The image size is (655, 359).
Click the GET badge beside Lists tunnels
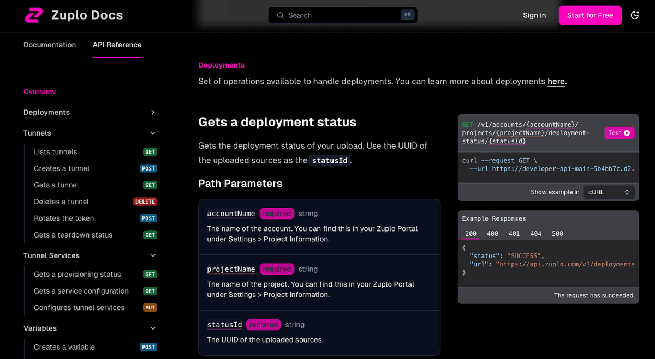click(x=150, y=151)
